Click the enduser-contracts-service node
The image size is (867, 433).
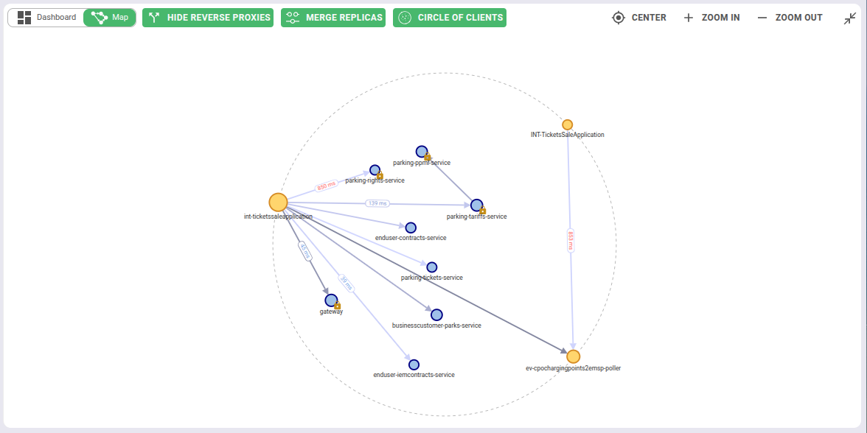pyautogui.click(x=411, y=228)
